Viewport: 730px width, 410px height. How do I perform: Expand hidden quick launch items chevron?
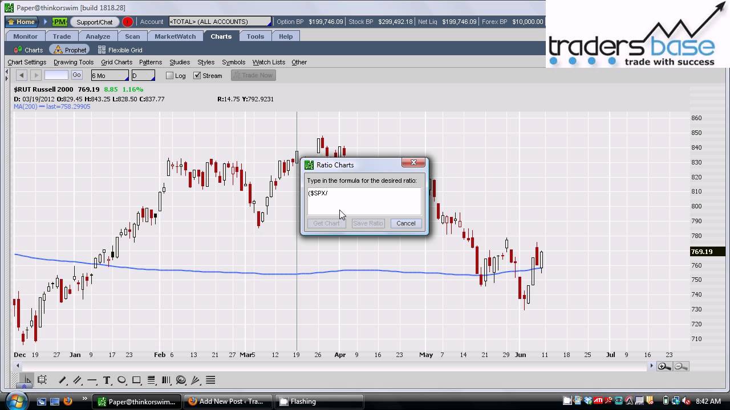click(85, 399)
